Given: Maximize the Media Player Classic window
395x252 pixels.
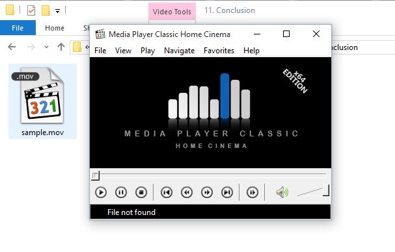Looking at the screenshot, I should click(x=286, y=34).
